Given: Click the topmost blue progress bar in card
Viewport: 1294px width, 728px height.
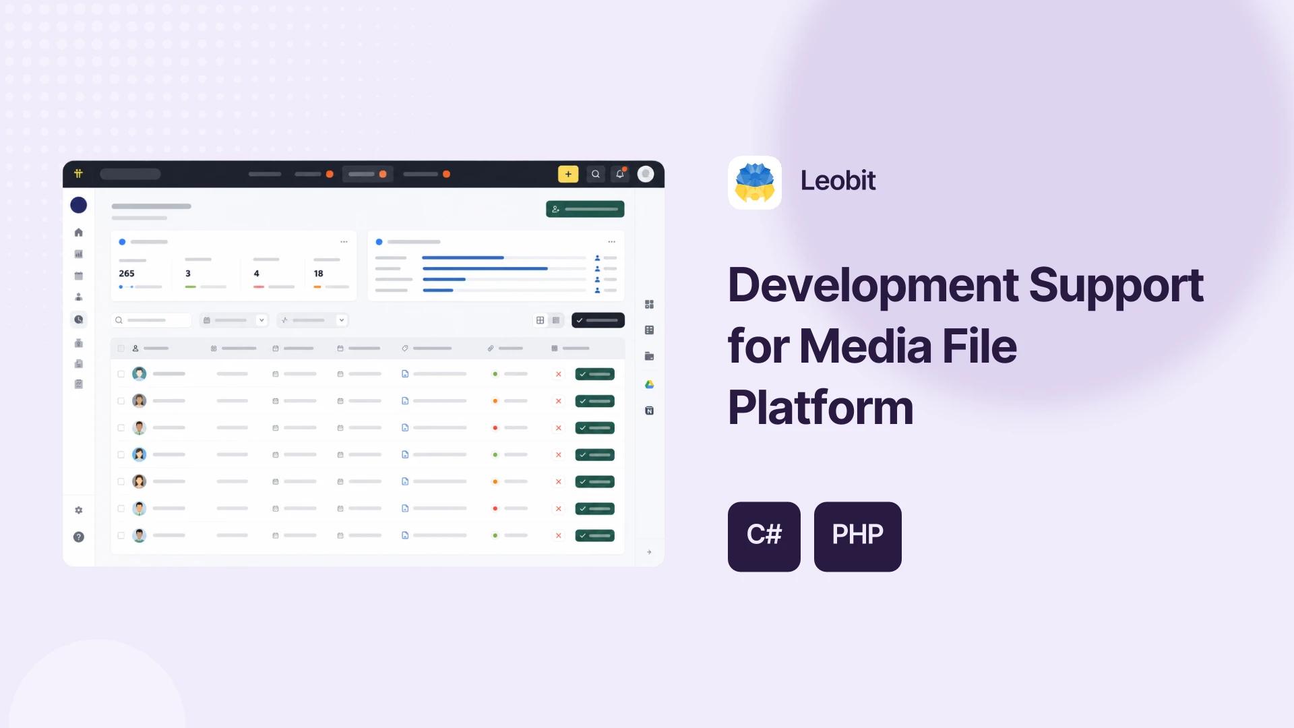Looking at the screenshot, I should tap(463, 257).
